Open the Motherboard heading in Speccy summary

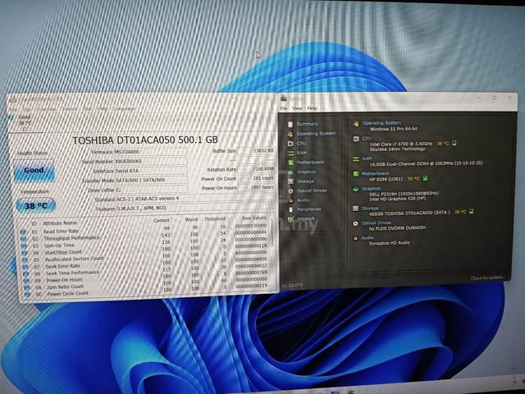pos(375,173)
